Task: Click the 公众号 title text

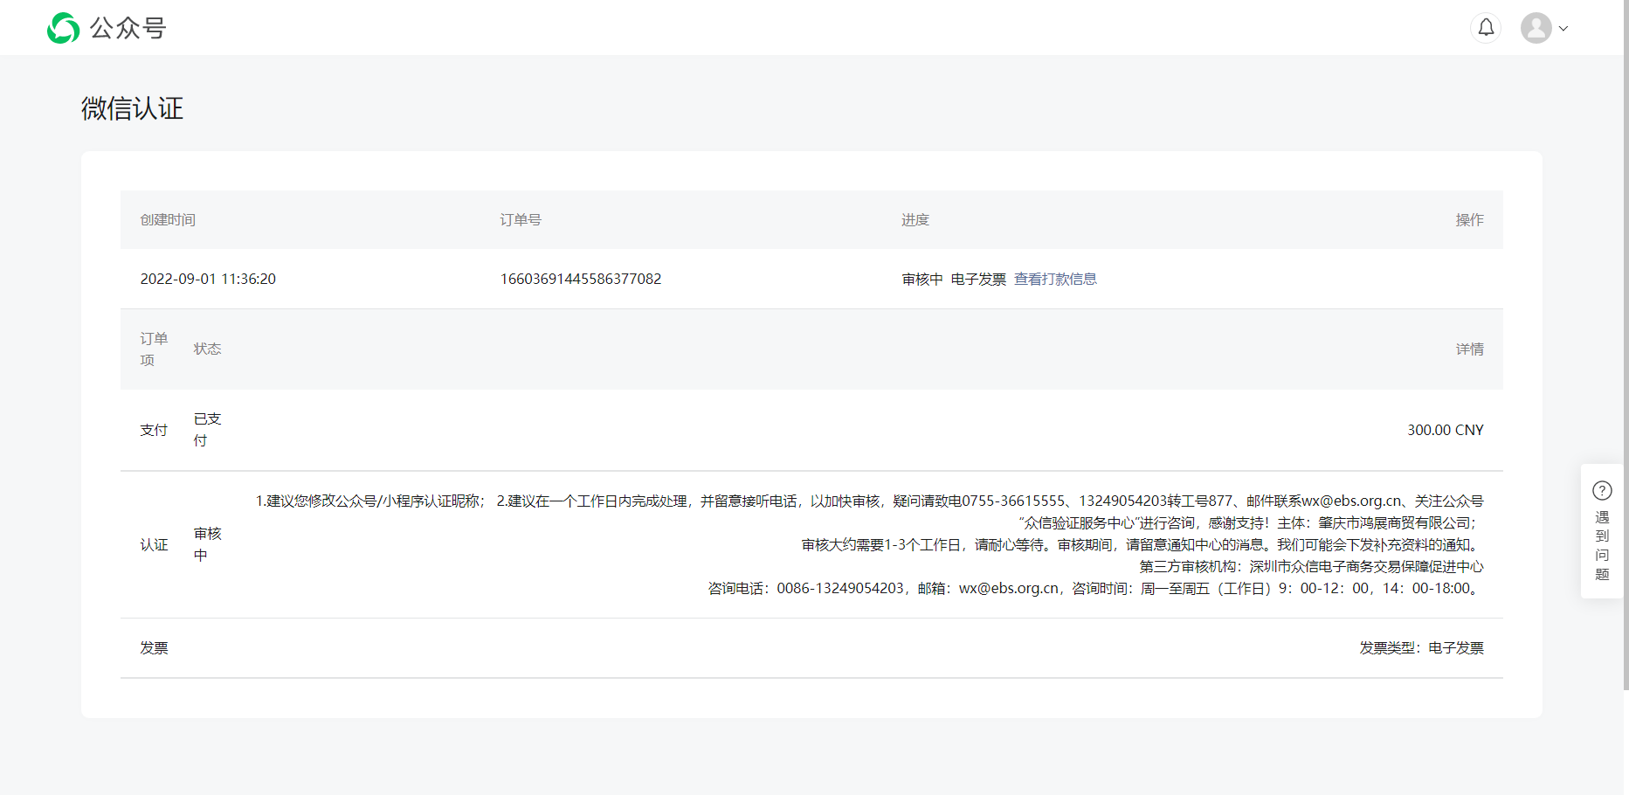Action: (x=128, y=28)
